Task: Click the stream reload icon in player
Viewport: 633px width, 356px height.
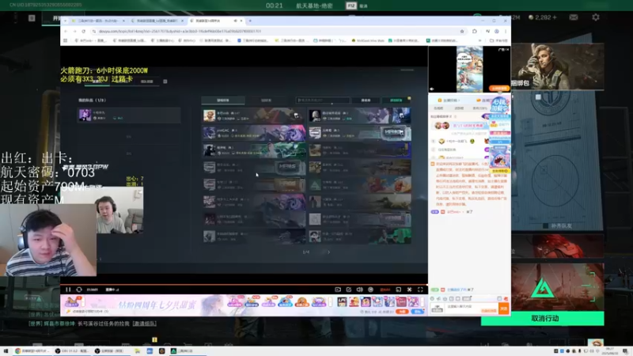Action: 79,290
